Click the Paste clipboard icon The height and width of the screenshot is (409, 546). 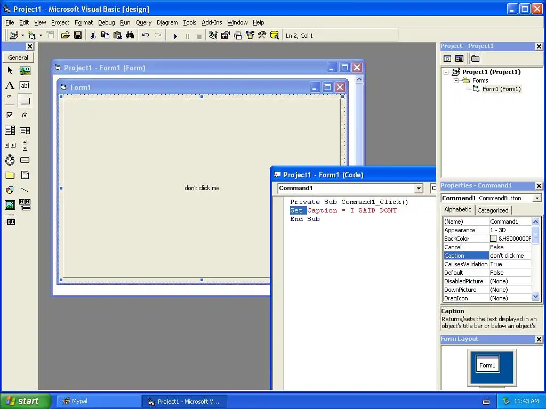[x=118, y=36]
